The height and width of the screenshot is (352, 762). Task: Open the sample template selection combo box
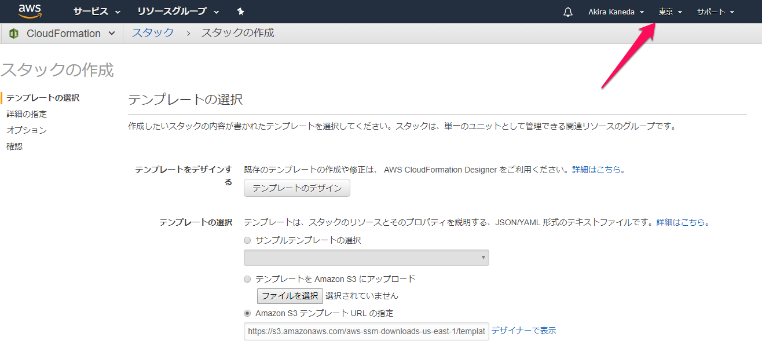tap(366, 257)
